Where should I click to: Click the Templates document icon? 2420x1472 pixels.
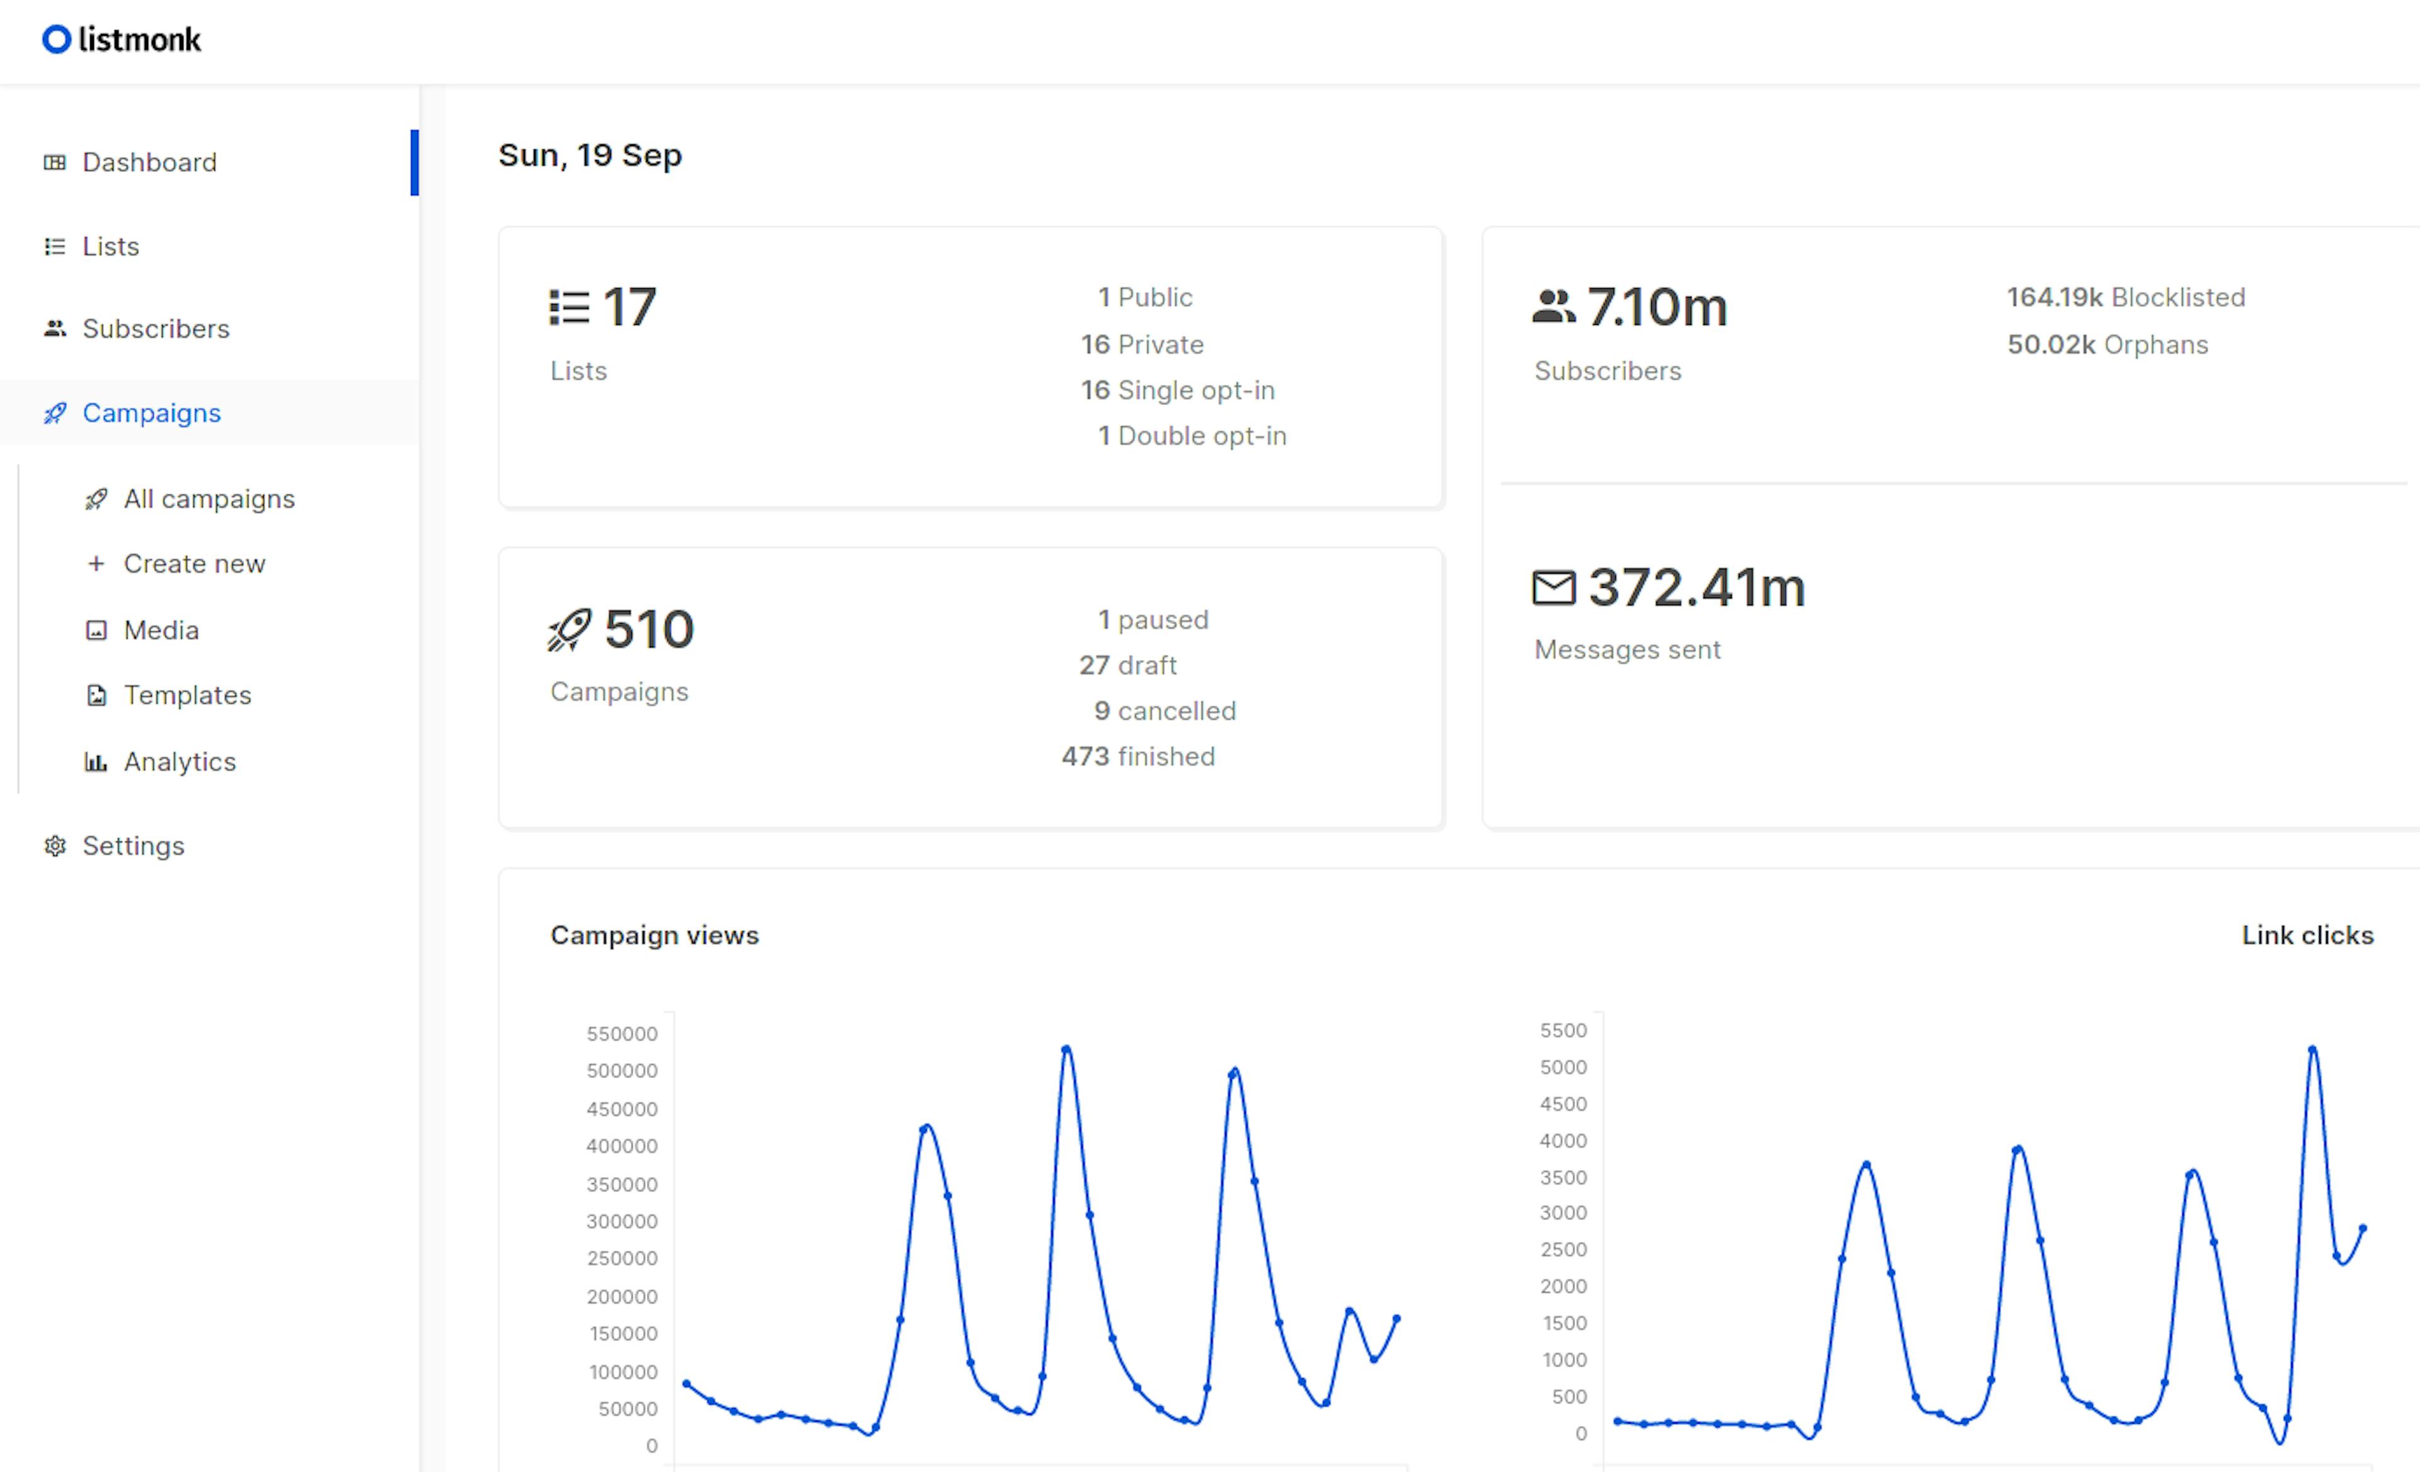coord(96,695)
